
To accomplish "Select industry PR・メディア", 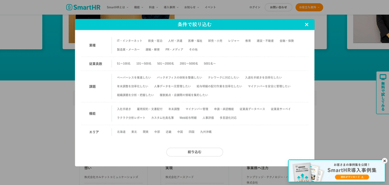I will coord(175,50).
